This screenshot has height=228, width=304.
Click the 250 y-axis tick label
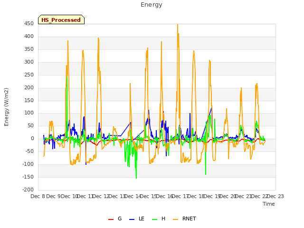(x=29, y=75)
